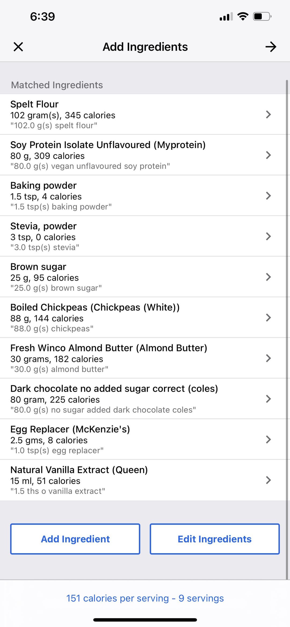Viewport: 290px width, 627px height.
Task: Open Brown sugar chevron arrow
Action: coord(268,277)
